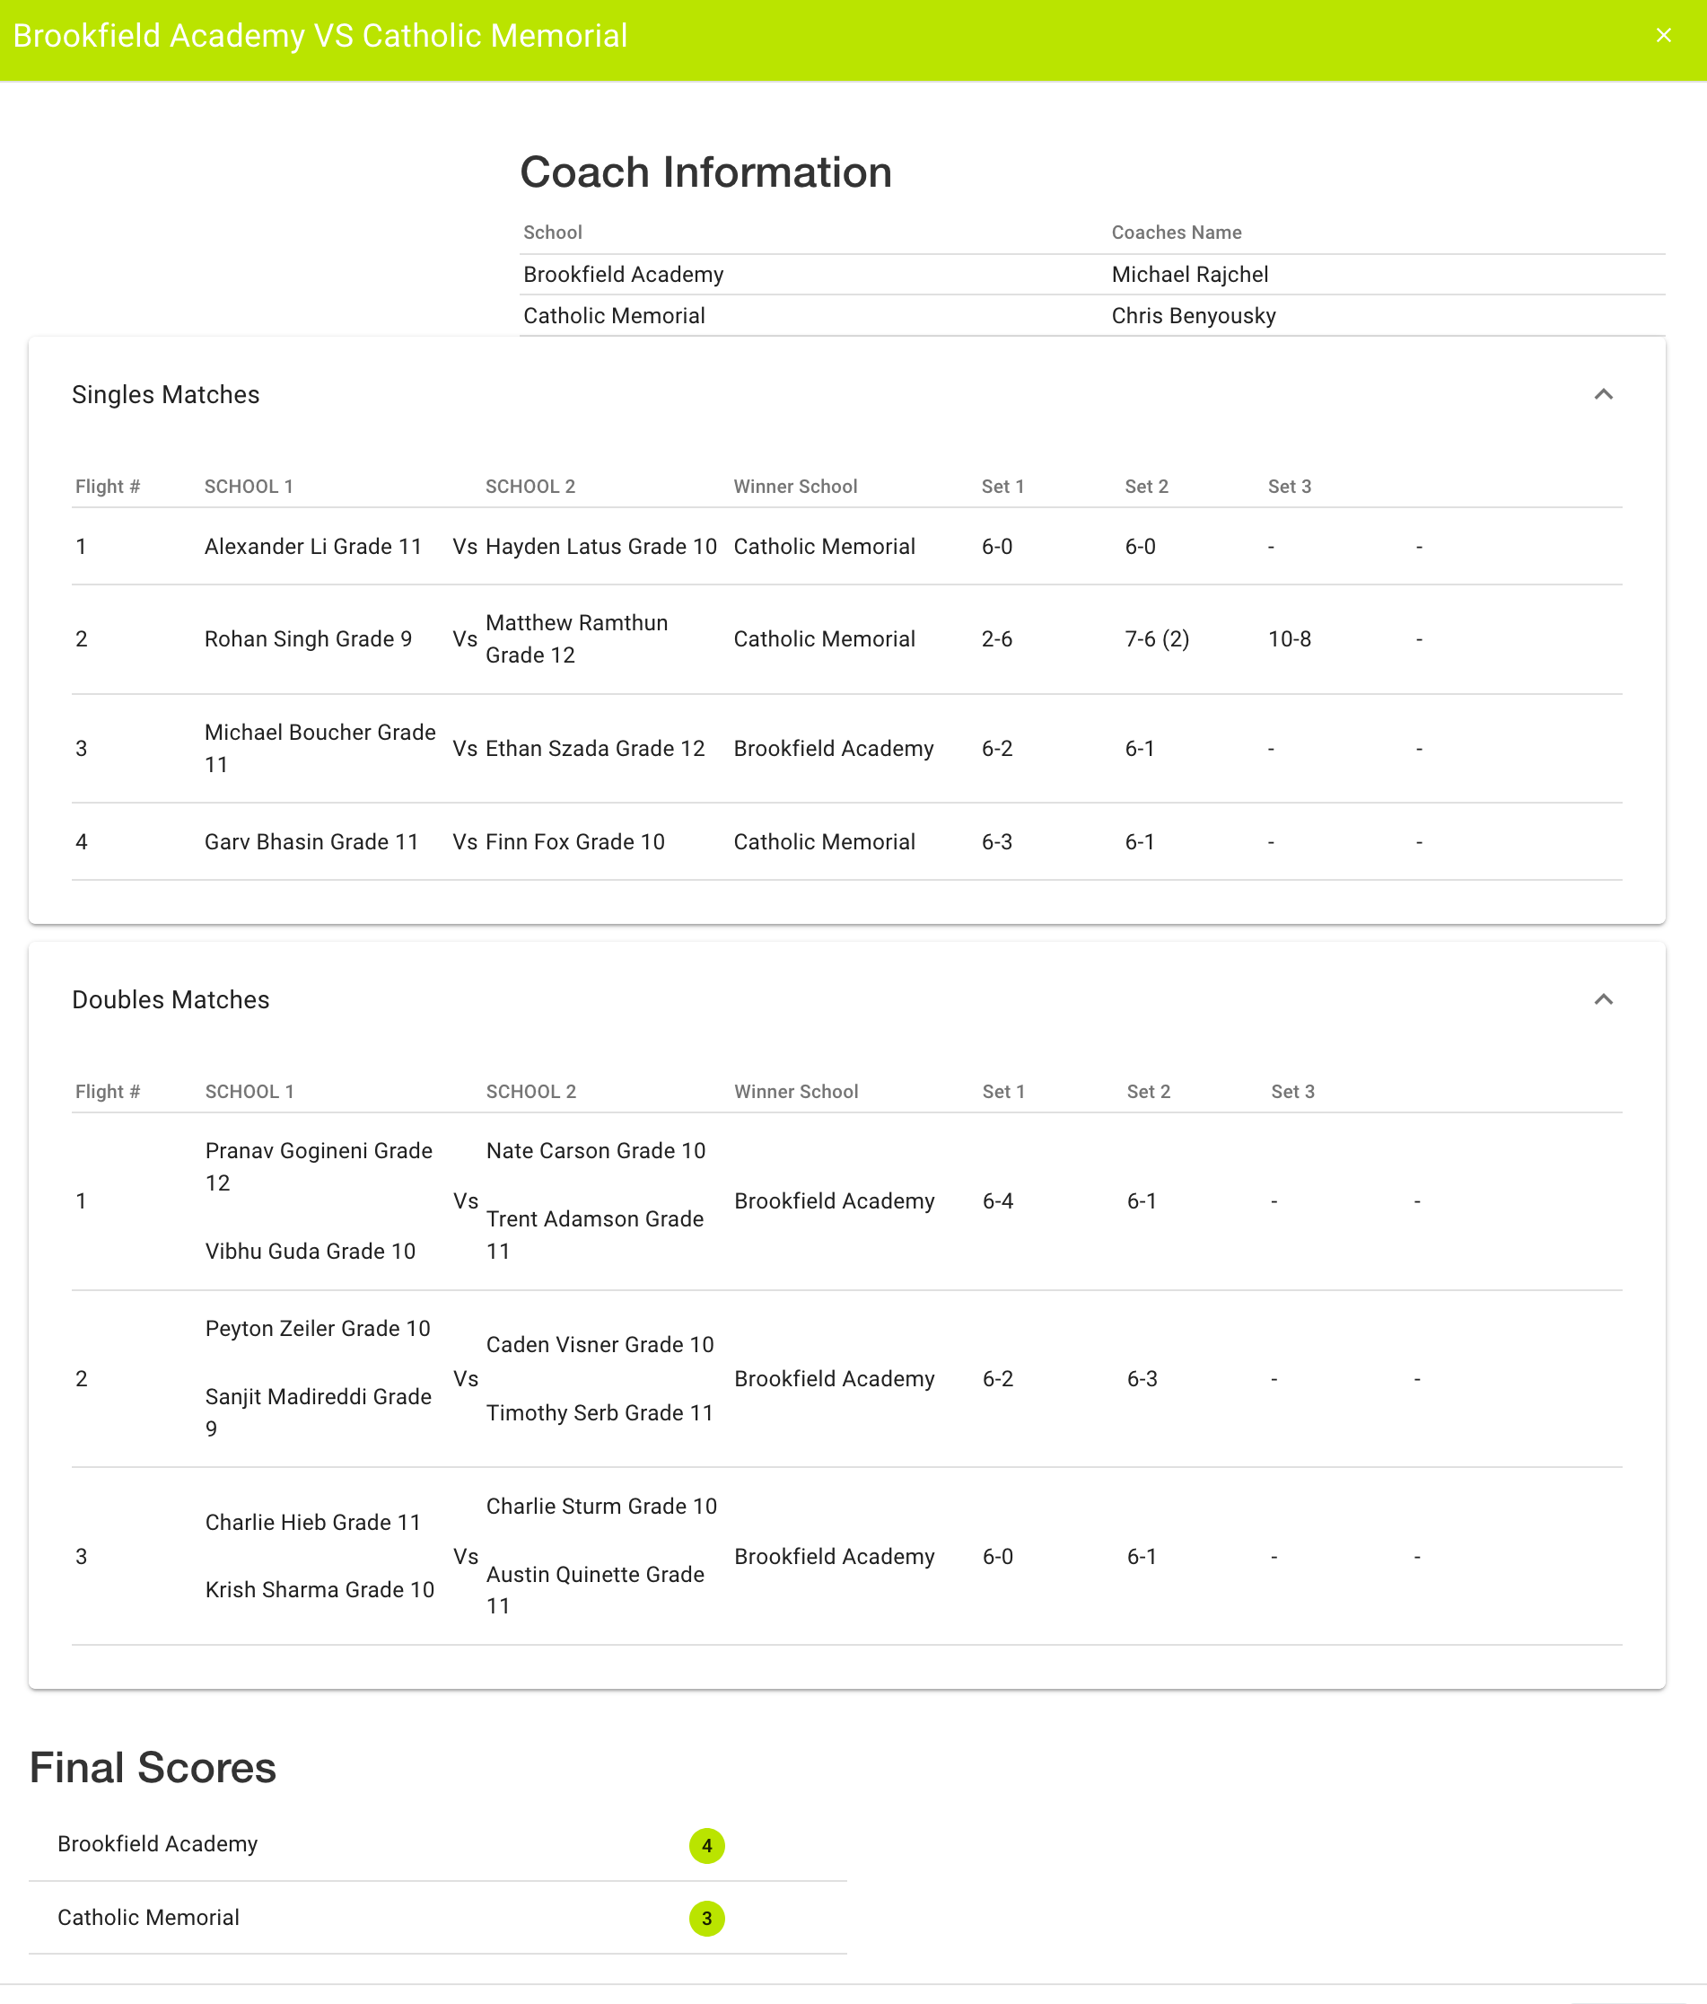The height and width of the screenshot is (2004, 1707).
Task: Click Timothy Serb in doubles flight 2
Action: click(600, 1413)
